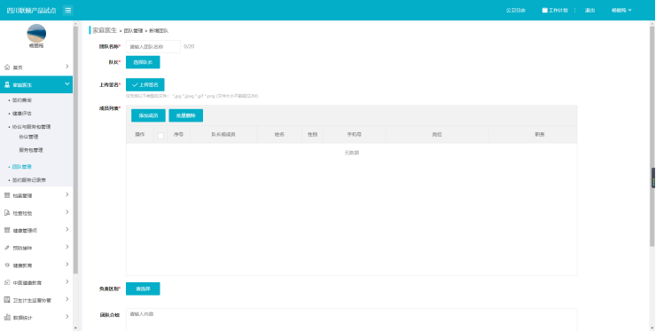Toggle the select-all checkbox in member table

click(x=160, y=136)
